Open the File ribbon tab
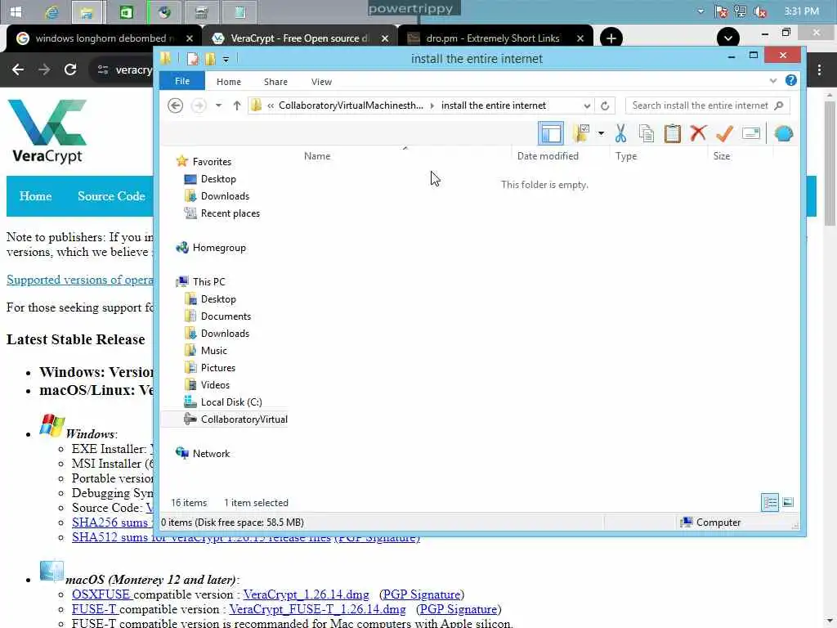The image size is (837, 628). [182, 81]
